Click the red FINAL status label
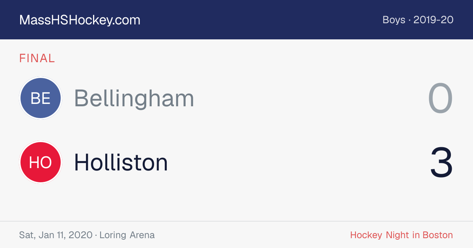 [37, 58]
